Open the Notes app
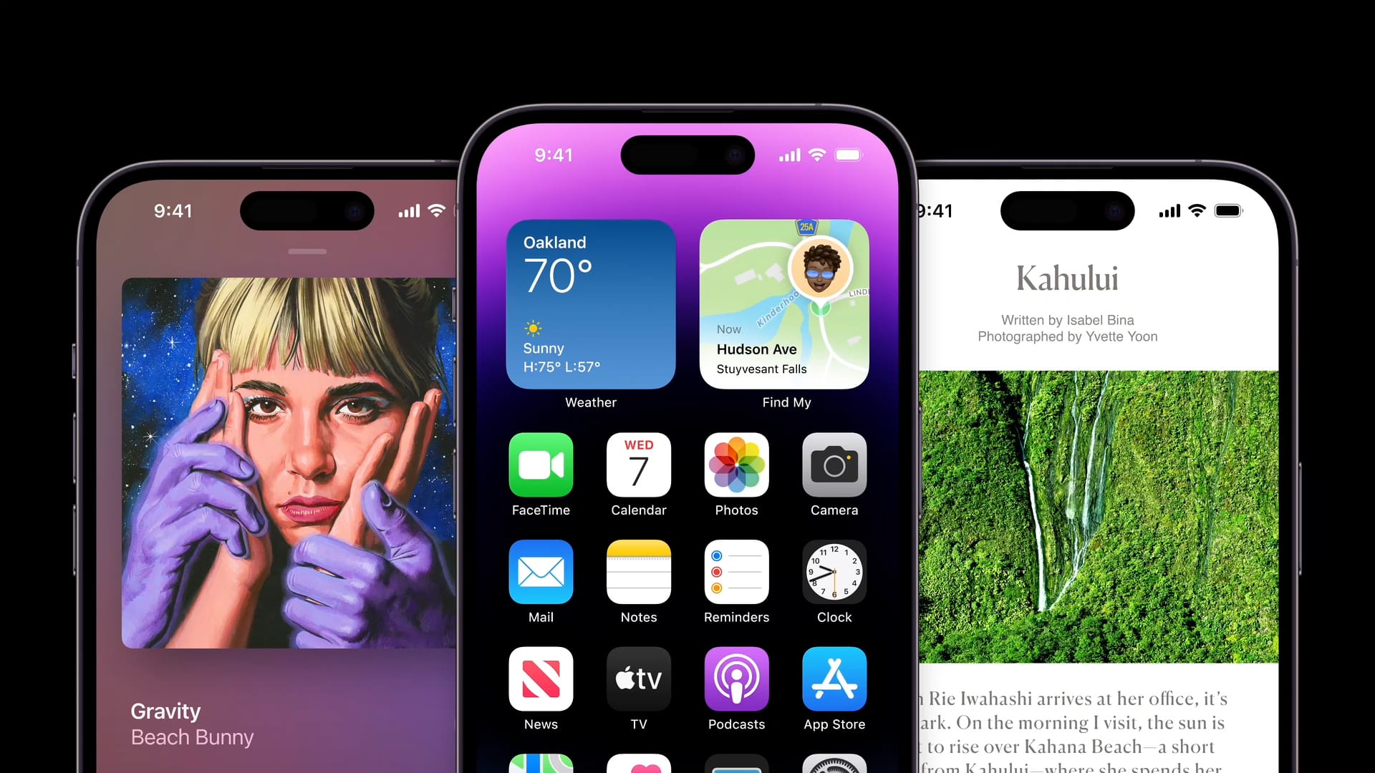 point(638,571)
